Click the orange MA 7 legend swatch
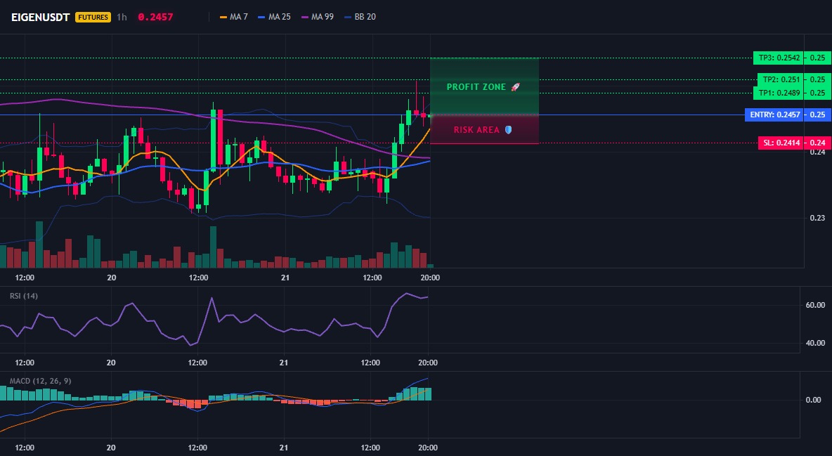This screenshot has width=832, height=456. click(x=223, y=17)
